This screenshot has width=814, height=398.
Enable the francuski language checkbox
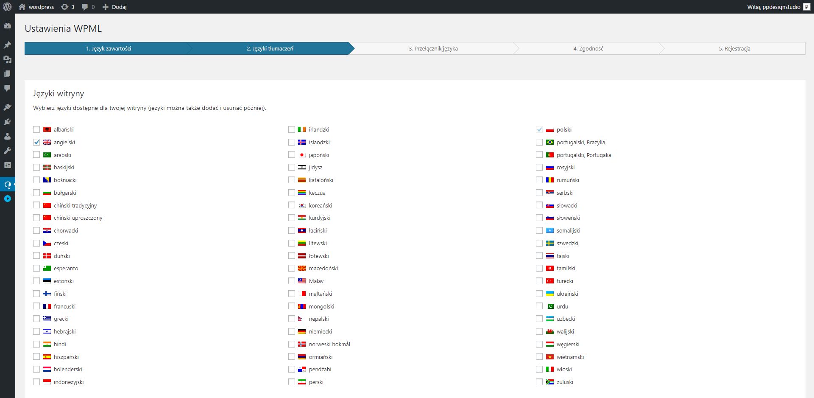(36, 306)
